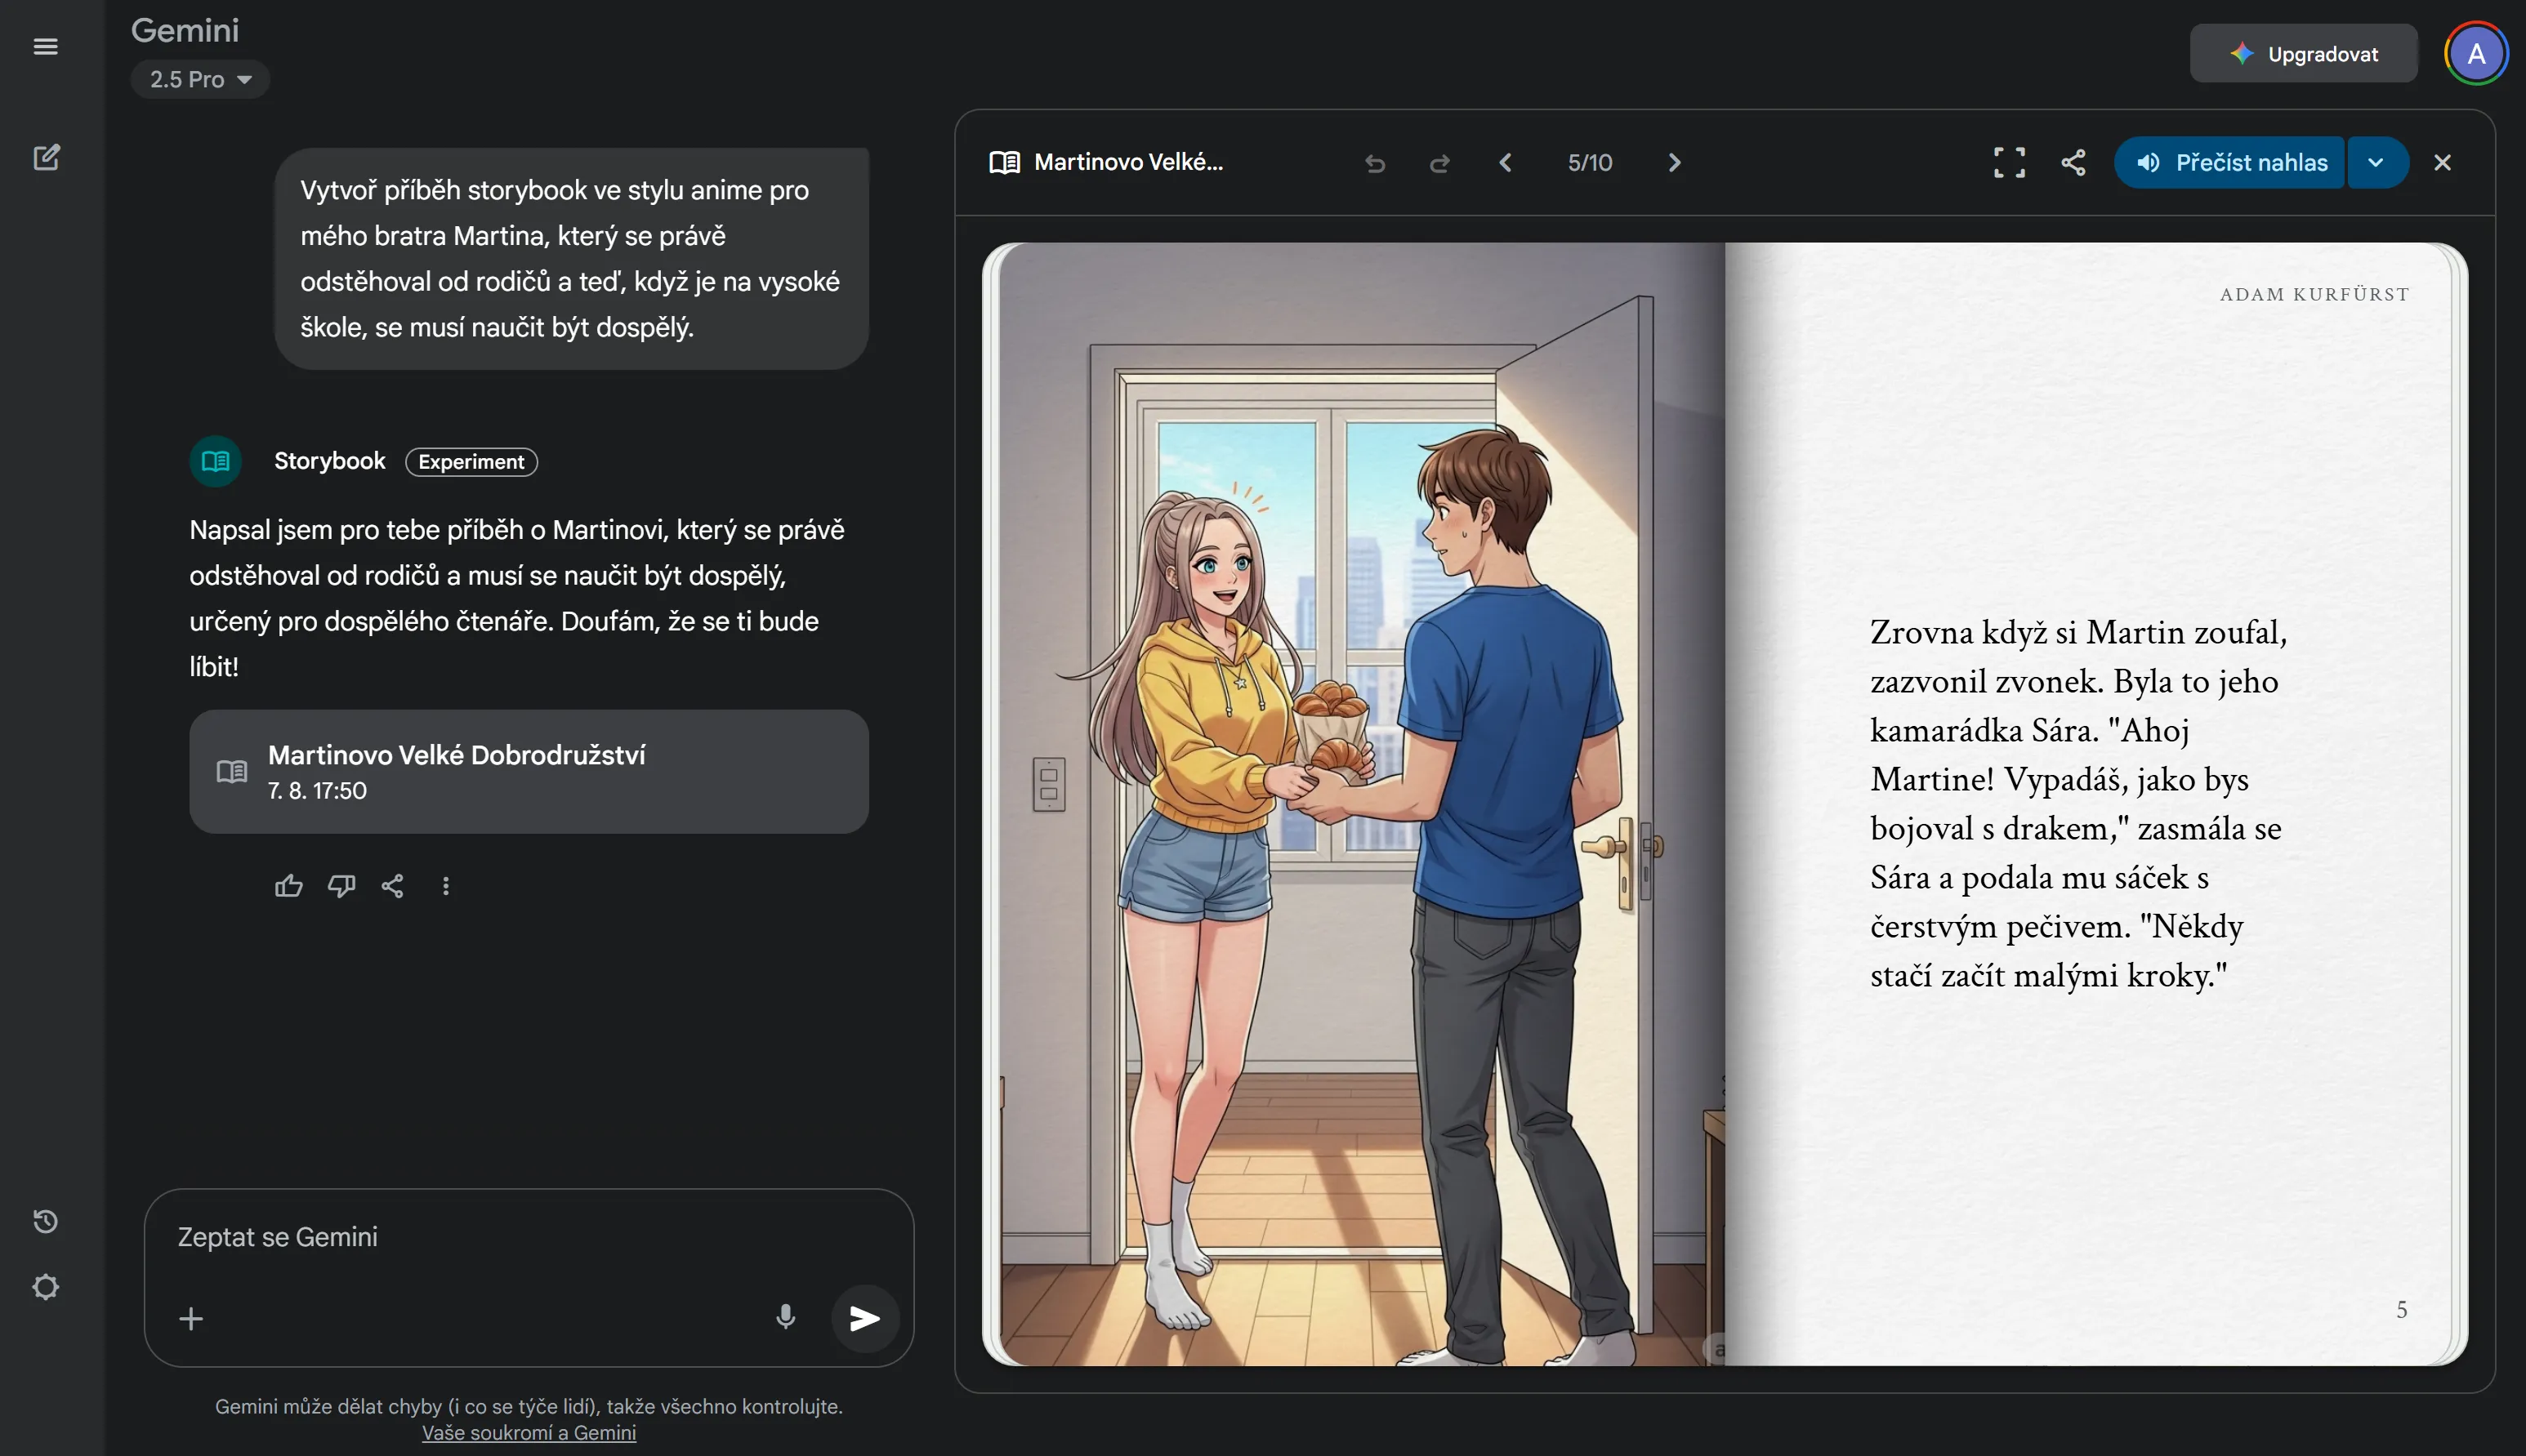Image resolution: width=2526 pixels, height=1456 pixels.
Task: Click the author name ADAM KURFÜRST
Action: (2314, 294)
